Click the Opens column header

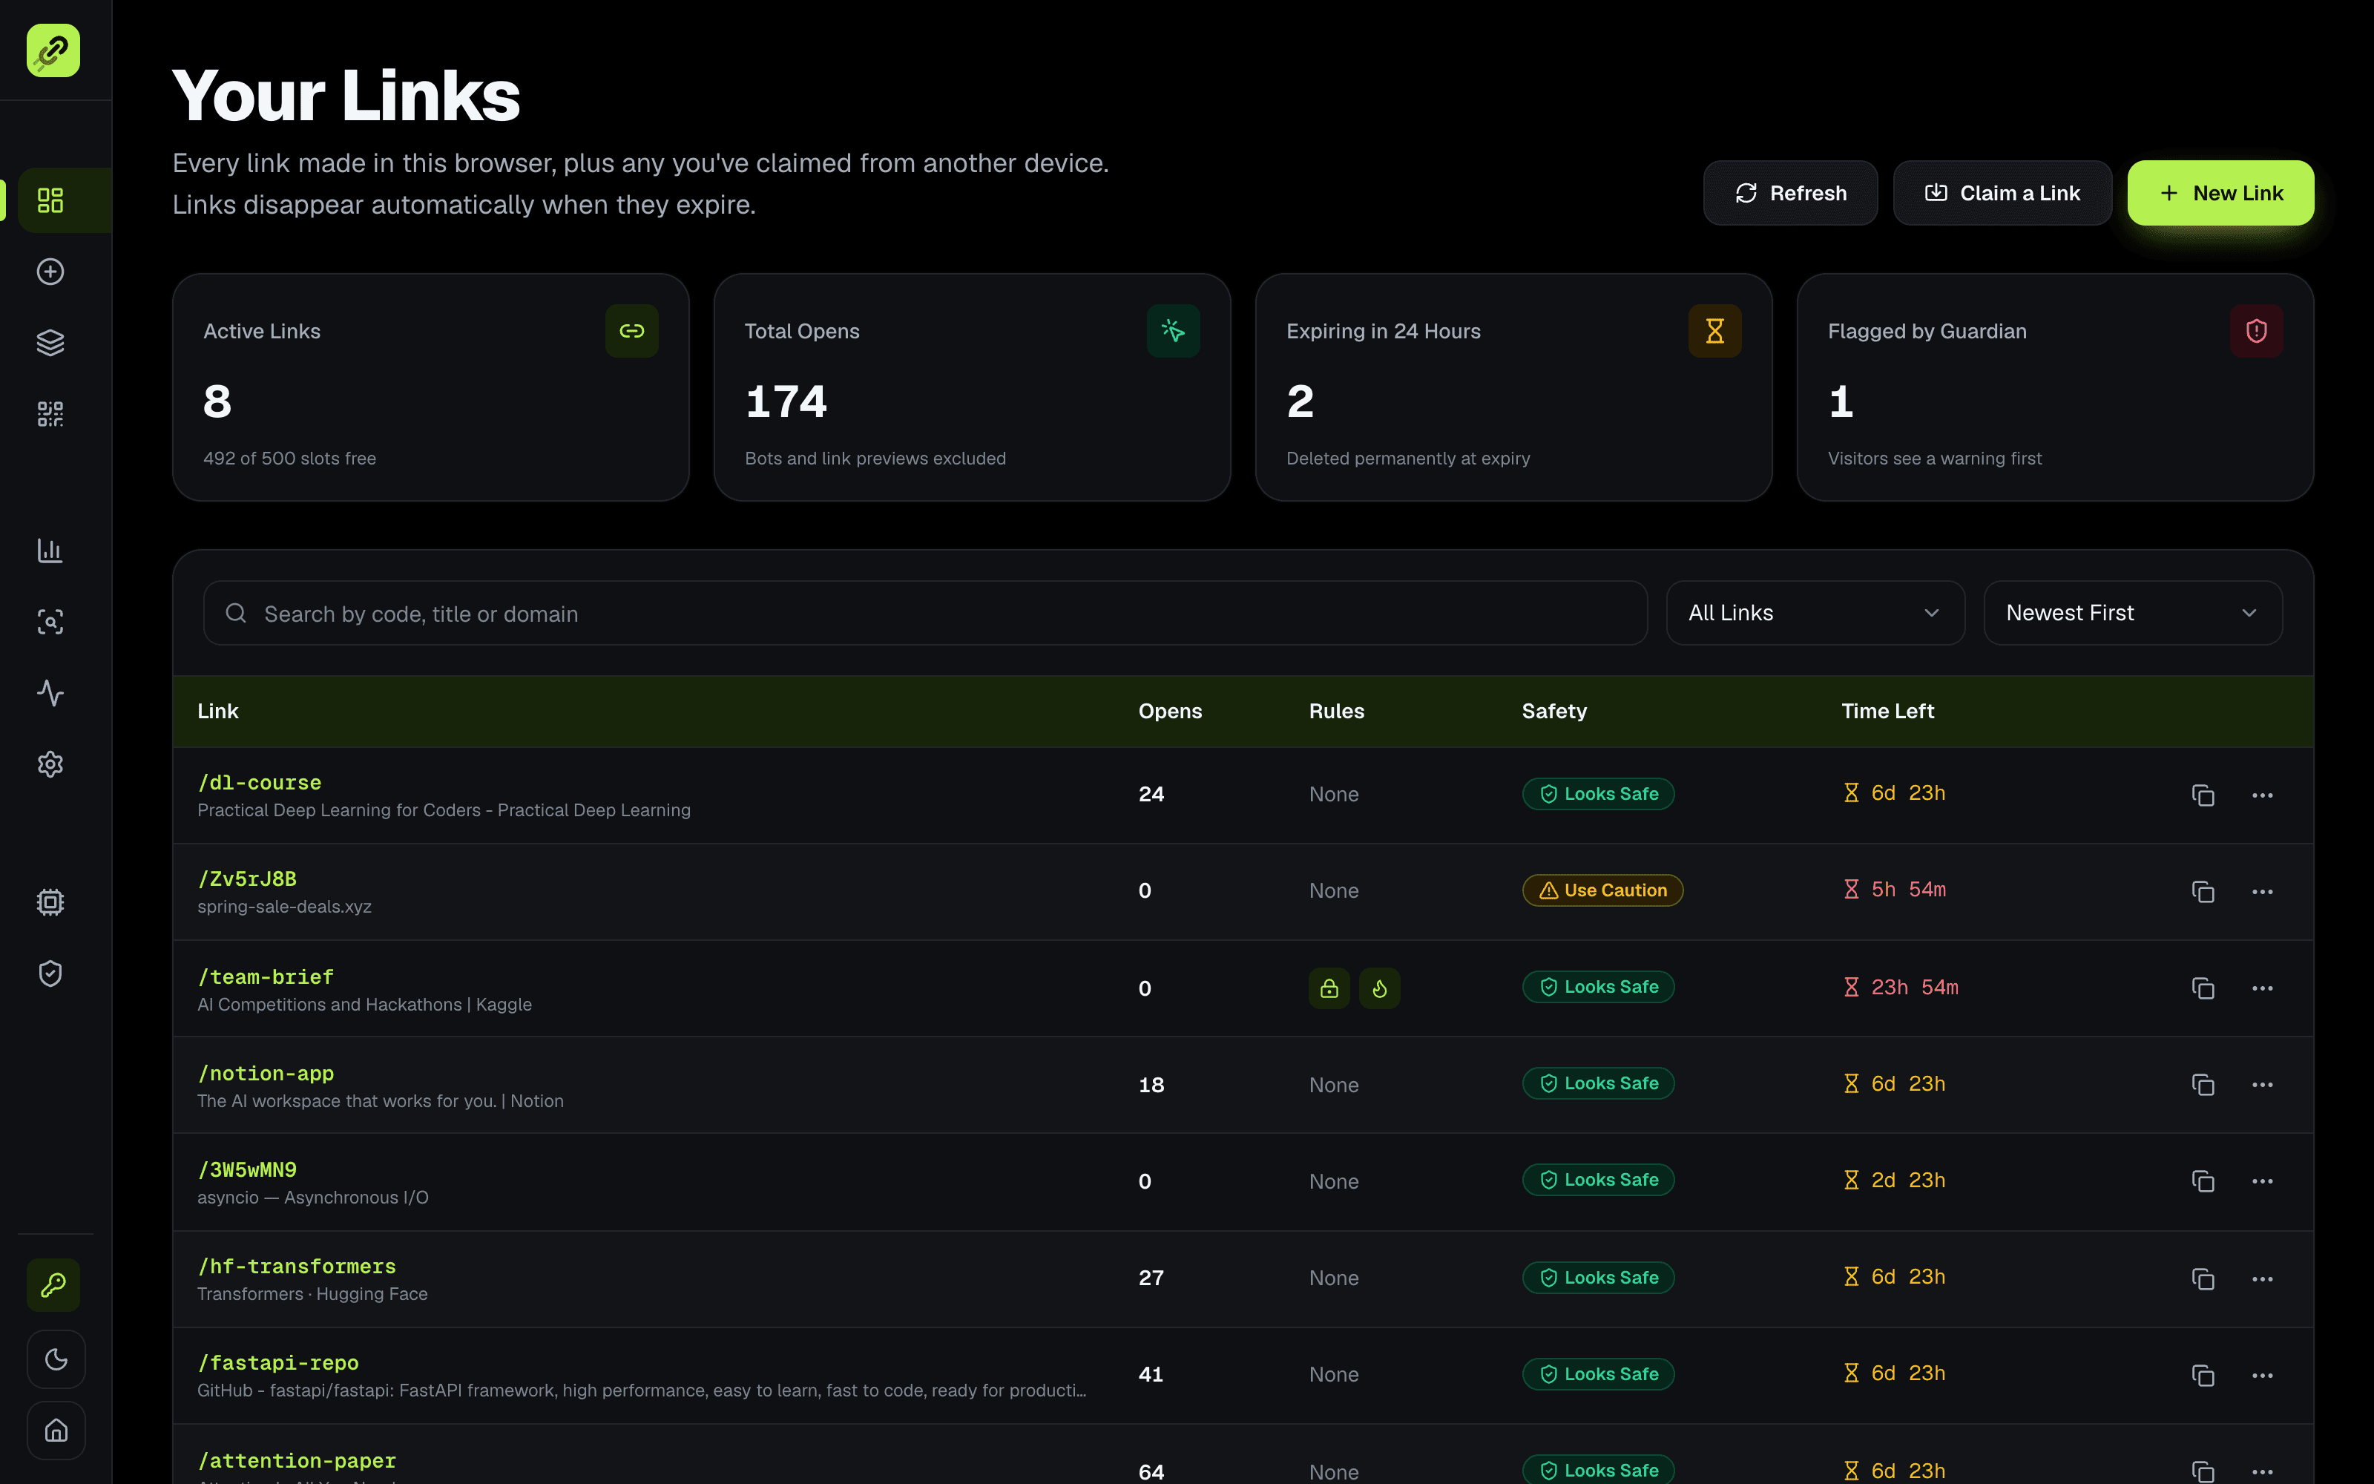tap(1171, 711)
